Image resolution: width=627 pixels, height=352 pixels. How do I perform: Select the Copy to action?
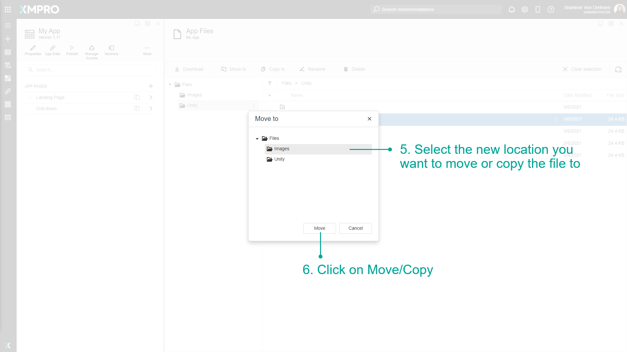pos(273,69)
